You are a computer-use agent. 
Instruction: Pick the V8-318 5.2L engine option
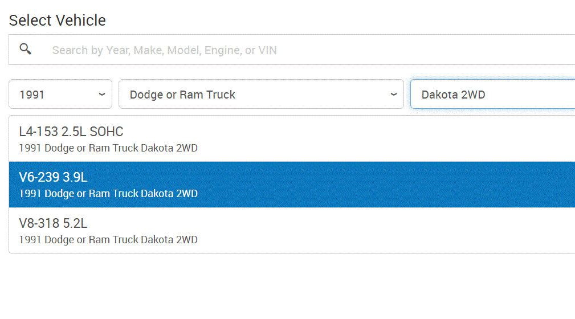pos(53,223)
